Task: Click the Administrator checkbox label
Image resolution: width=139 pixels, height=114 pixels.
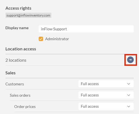Action: pos(57,39)
